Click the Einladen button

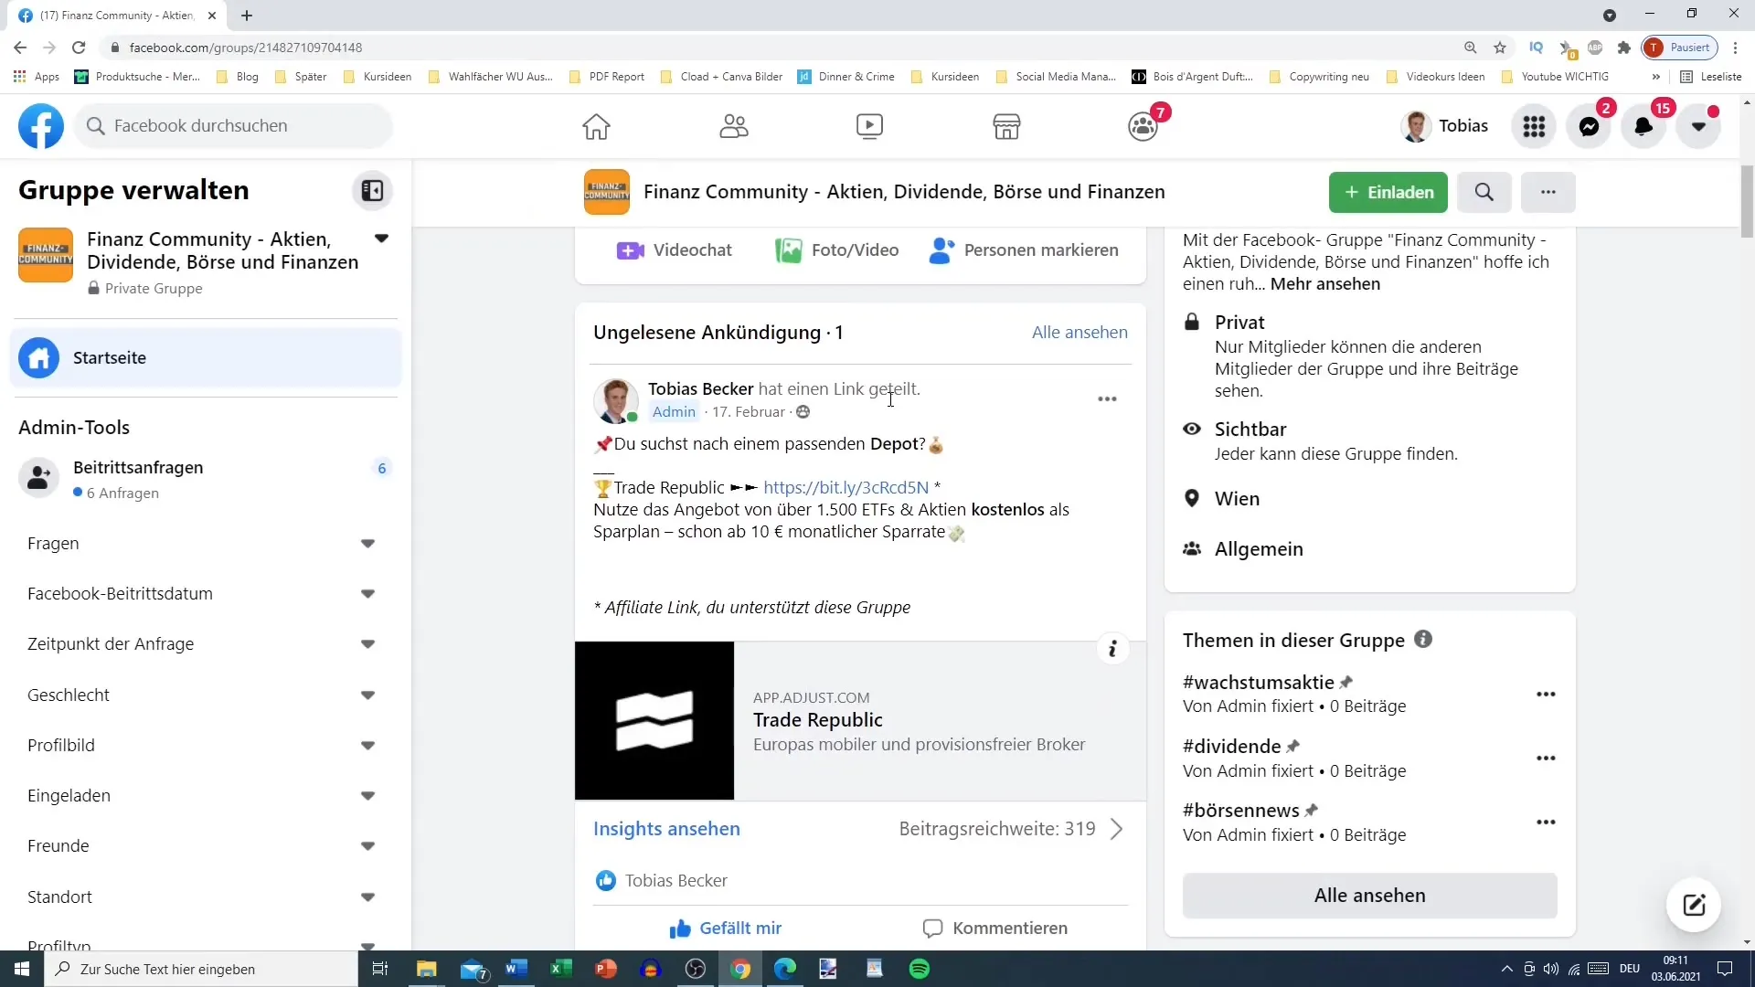tap(1388, 192)
